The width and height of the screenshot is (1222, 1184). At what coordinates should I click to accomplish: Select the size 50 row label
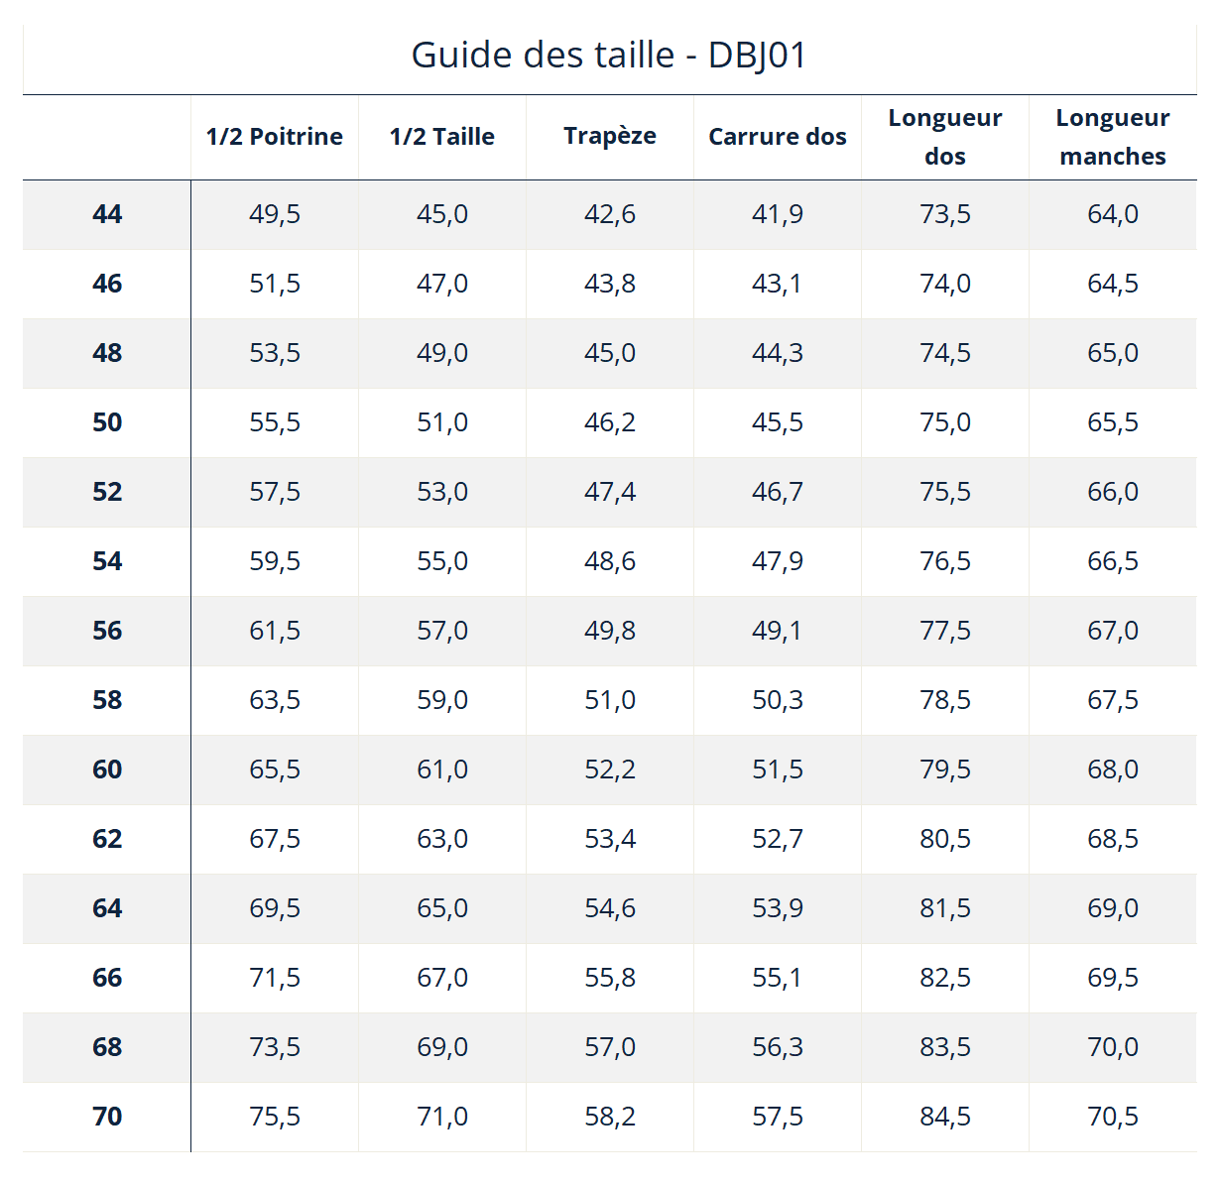point(107,422)
